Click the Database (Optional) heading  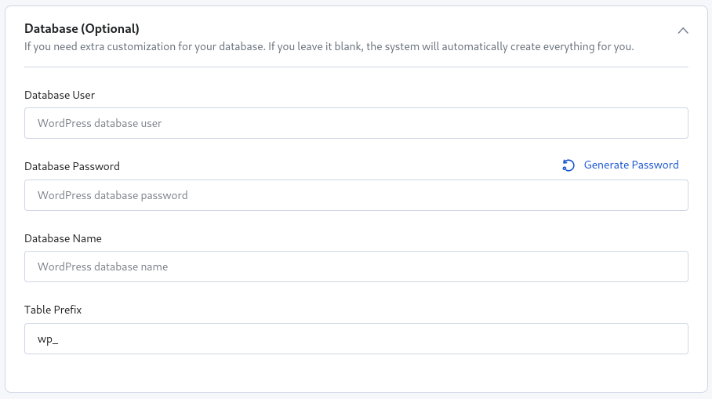click(82, 29)
